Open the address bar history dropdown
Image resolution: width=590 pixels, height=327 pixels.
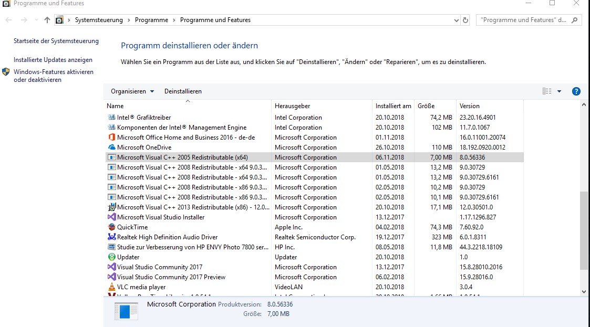[x=456, y=20]
